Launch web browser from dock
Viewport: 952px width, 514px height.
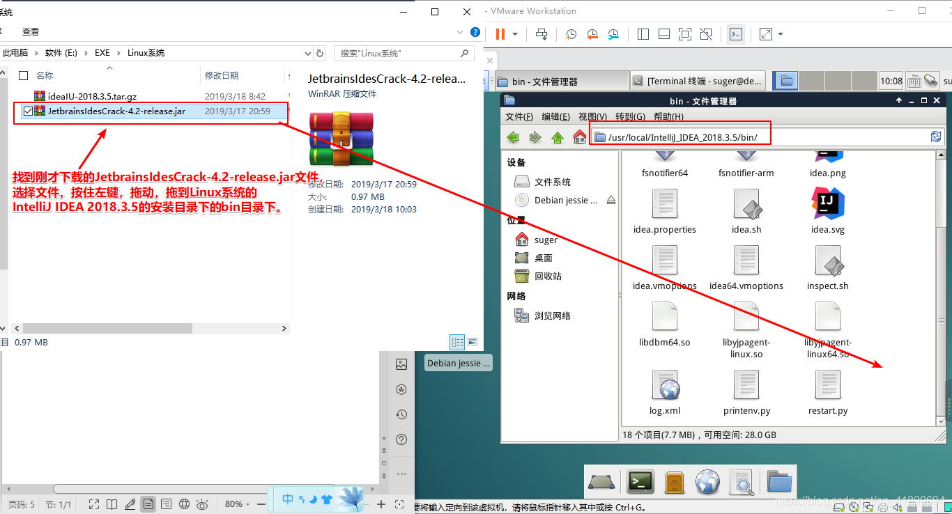(707, 481)
